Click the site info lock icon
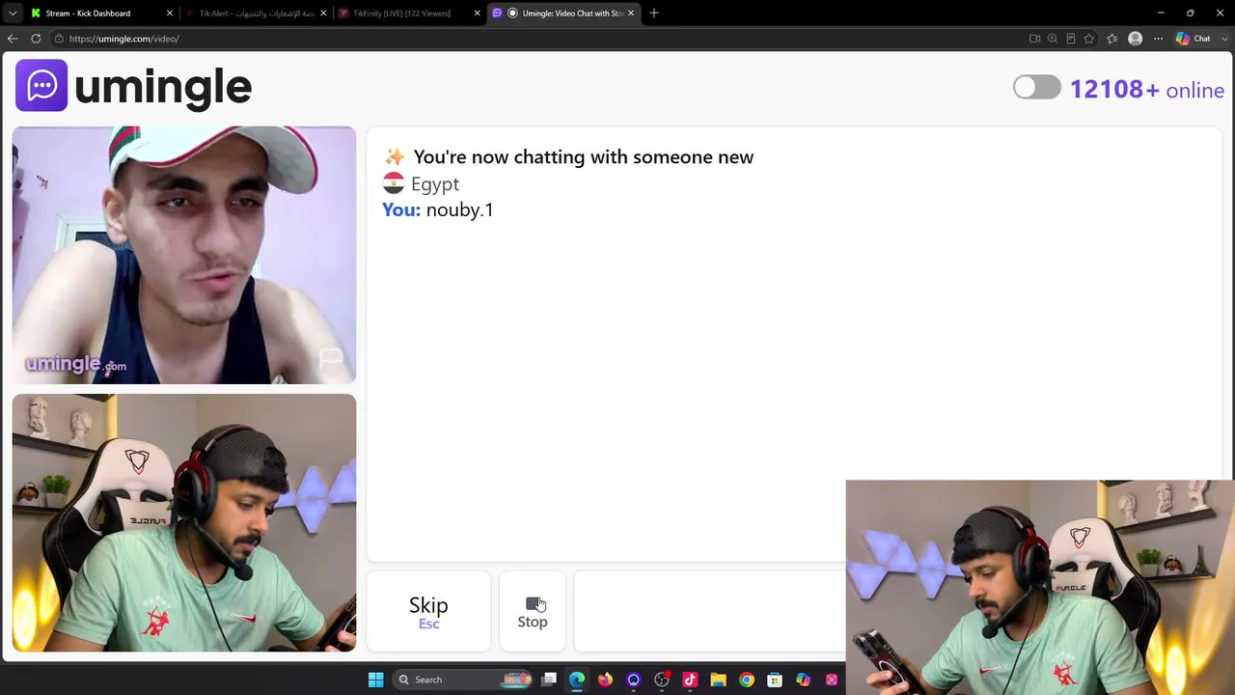The height and width of the screenshot is (695, 1235). click(x=59, y=39)
